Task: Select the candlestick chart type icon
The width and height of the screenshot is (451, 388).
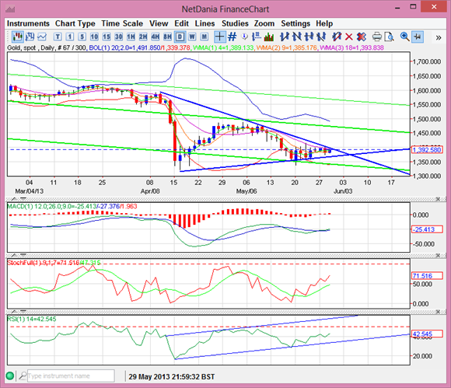Action: coord(18,37)
